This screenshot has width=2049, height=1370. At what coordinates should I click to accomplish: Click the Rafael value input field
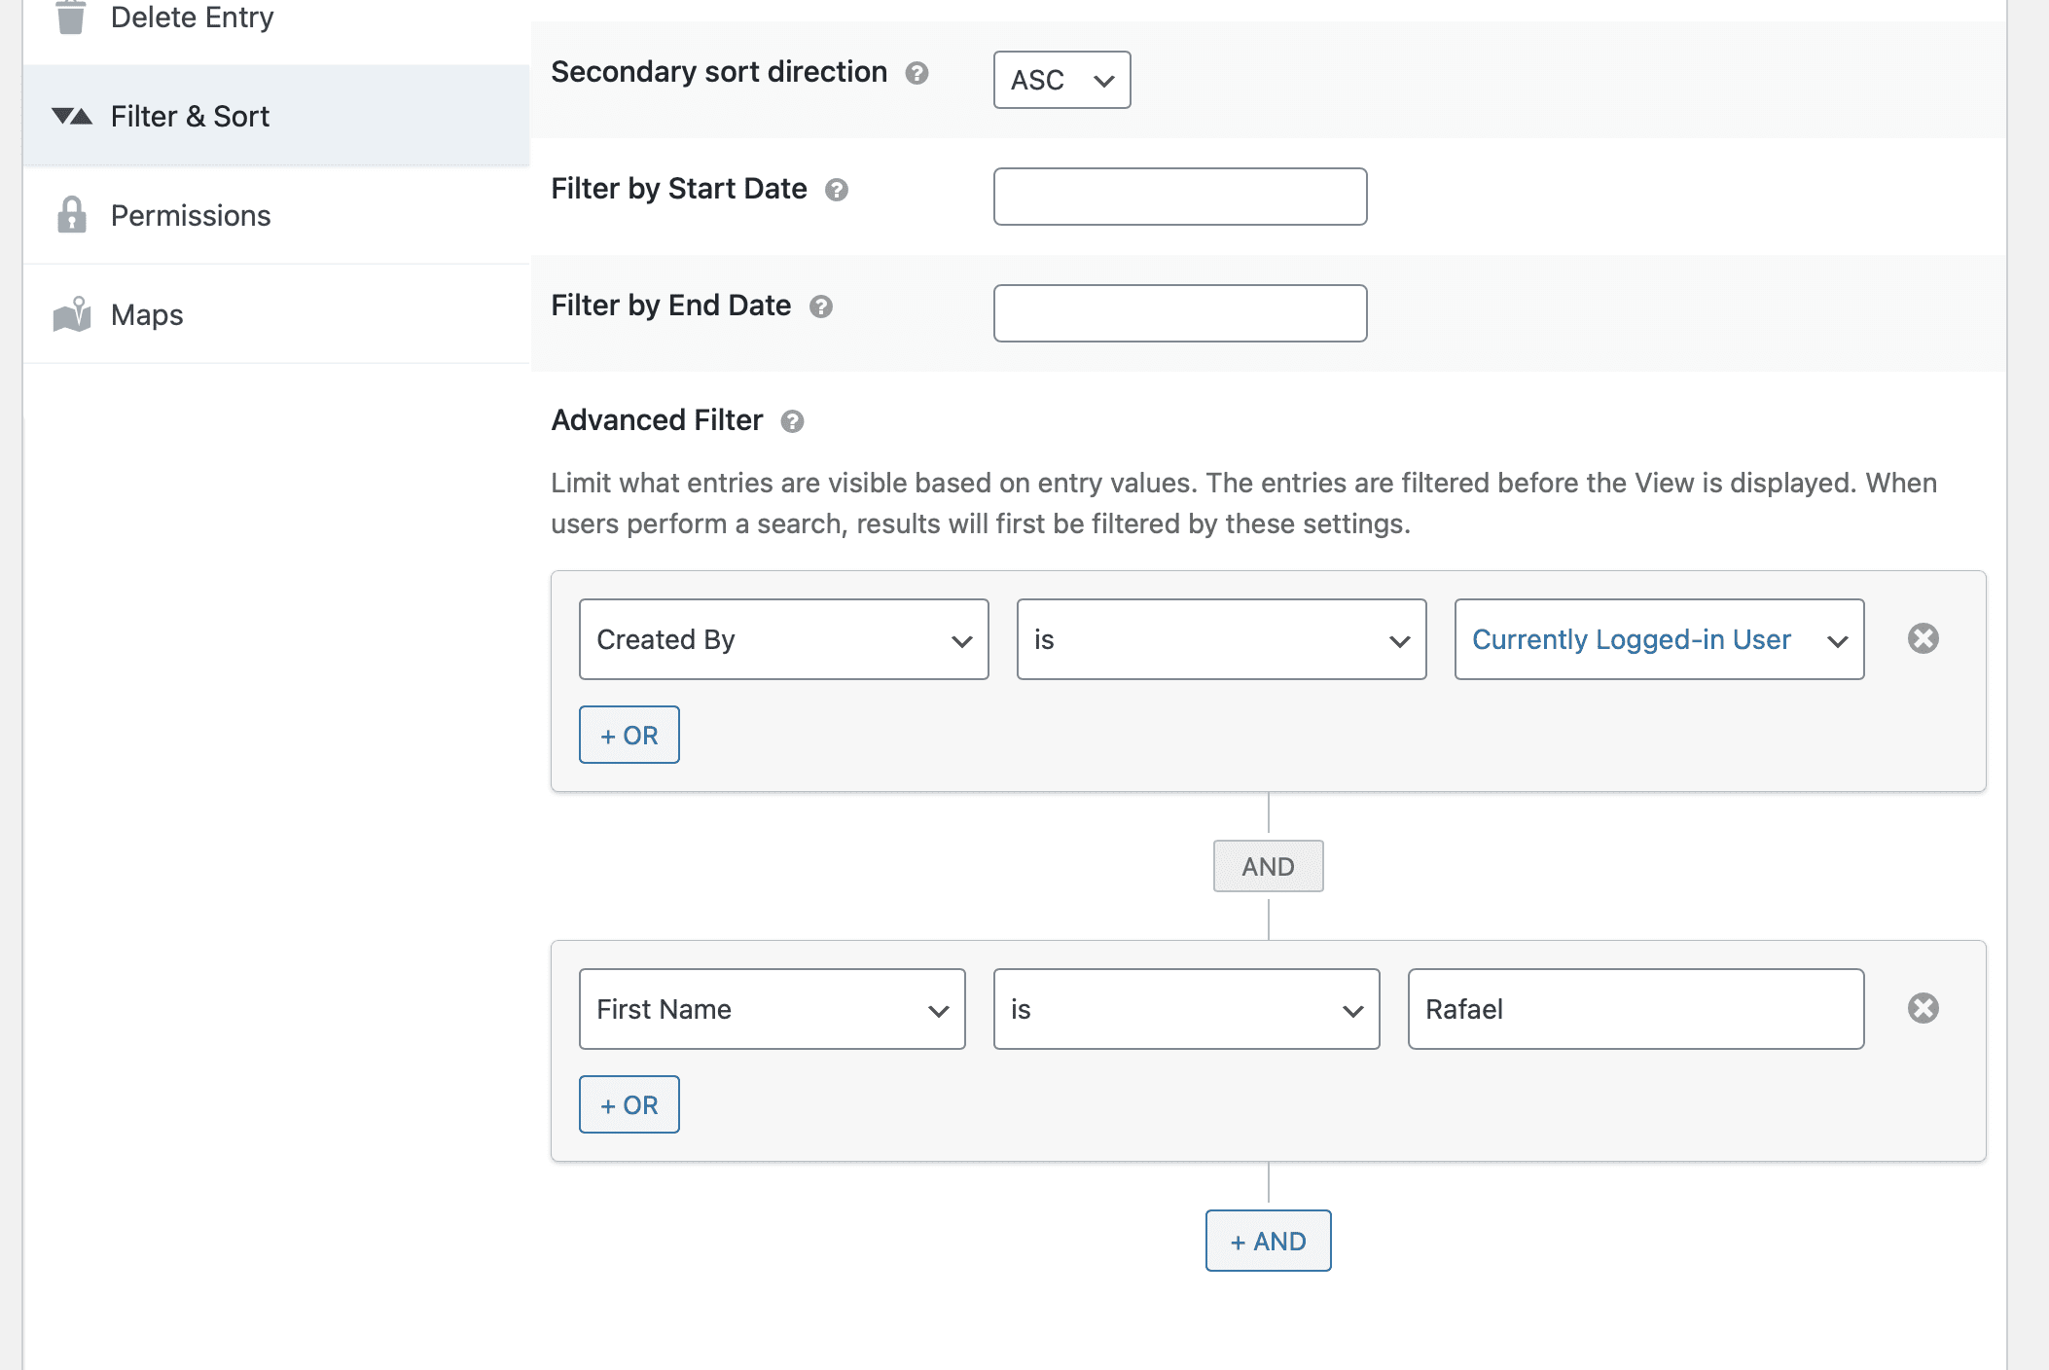pos(1635,1009)
